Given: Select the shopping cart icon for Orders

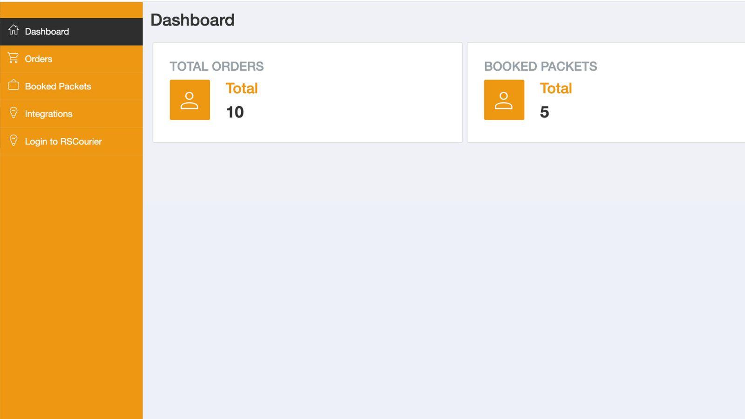Looking at the screenshot, I should click(x=13, y=58).
